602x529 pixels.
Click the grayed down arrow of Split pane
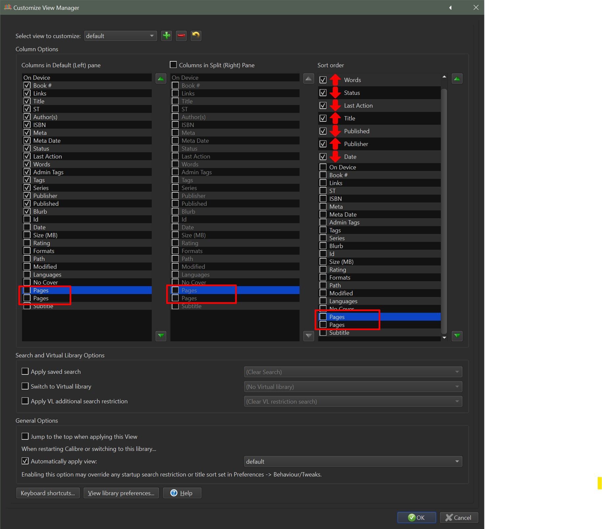pos(309,336)
